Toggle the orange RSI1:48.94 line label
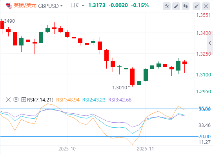The height and width of the screenshot is (154, 213). pyautogui.click(x=67, y=100)
